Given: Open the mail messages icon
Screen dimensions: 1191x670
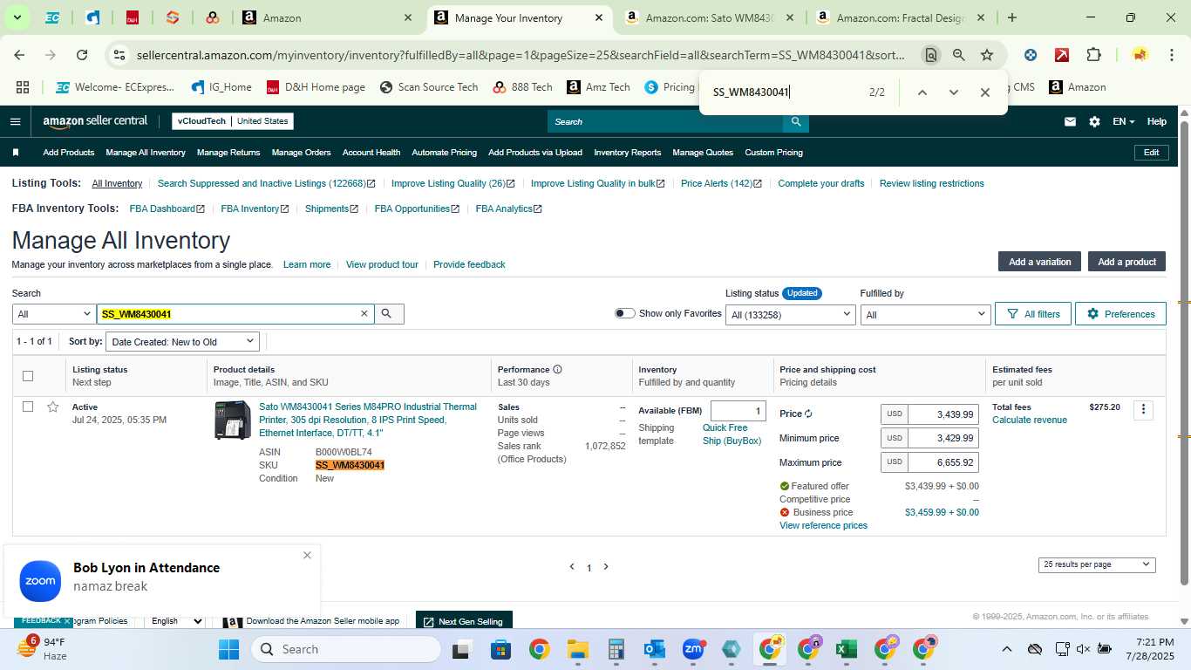Looking at the screenshot, I should (1070, 121).
